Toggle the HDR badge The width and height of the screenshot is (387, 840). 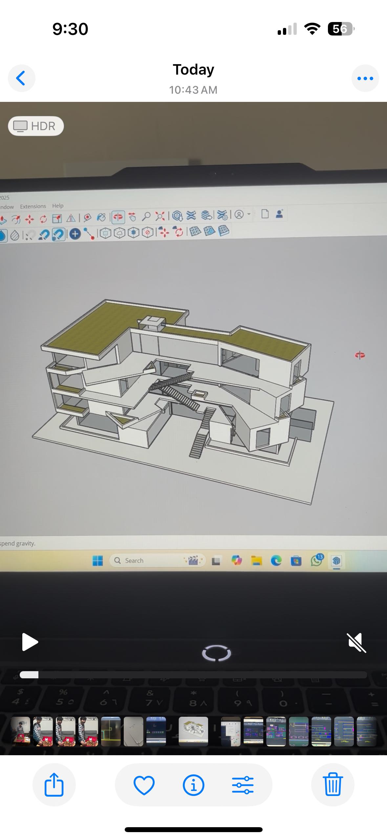[36, 126]
